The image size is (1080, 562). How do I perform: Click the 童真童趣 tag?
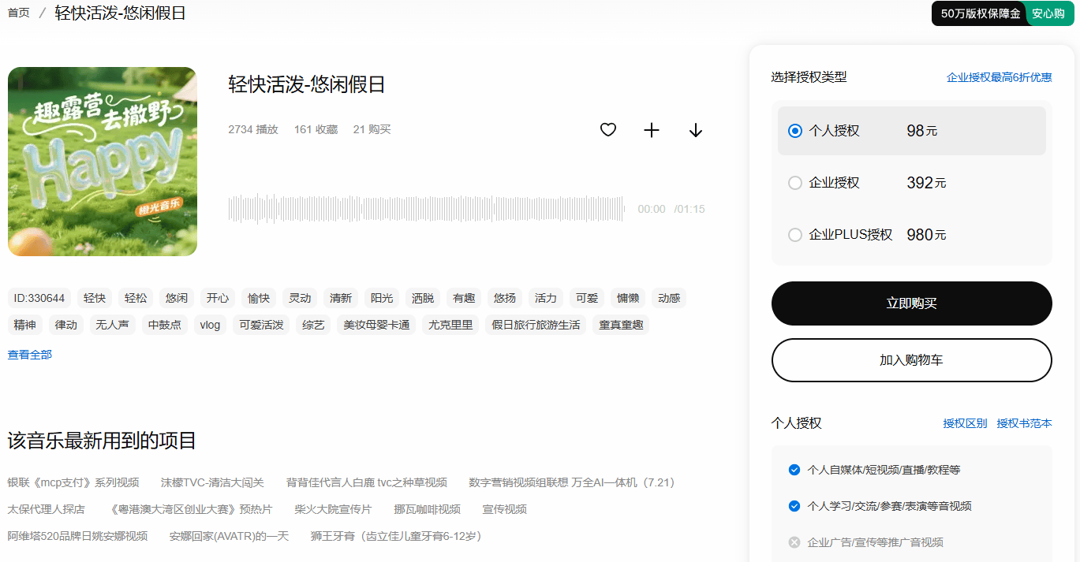tap(621, 325)
